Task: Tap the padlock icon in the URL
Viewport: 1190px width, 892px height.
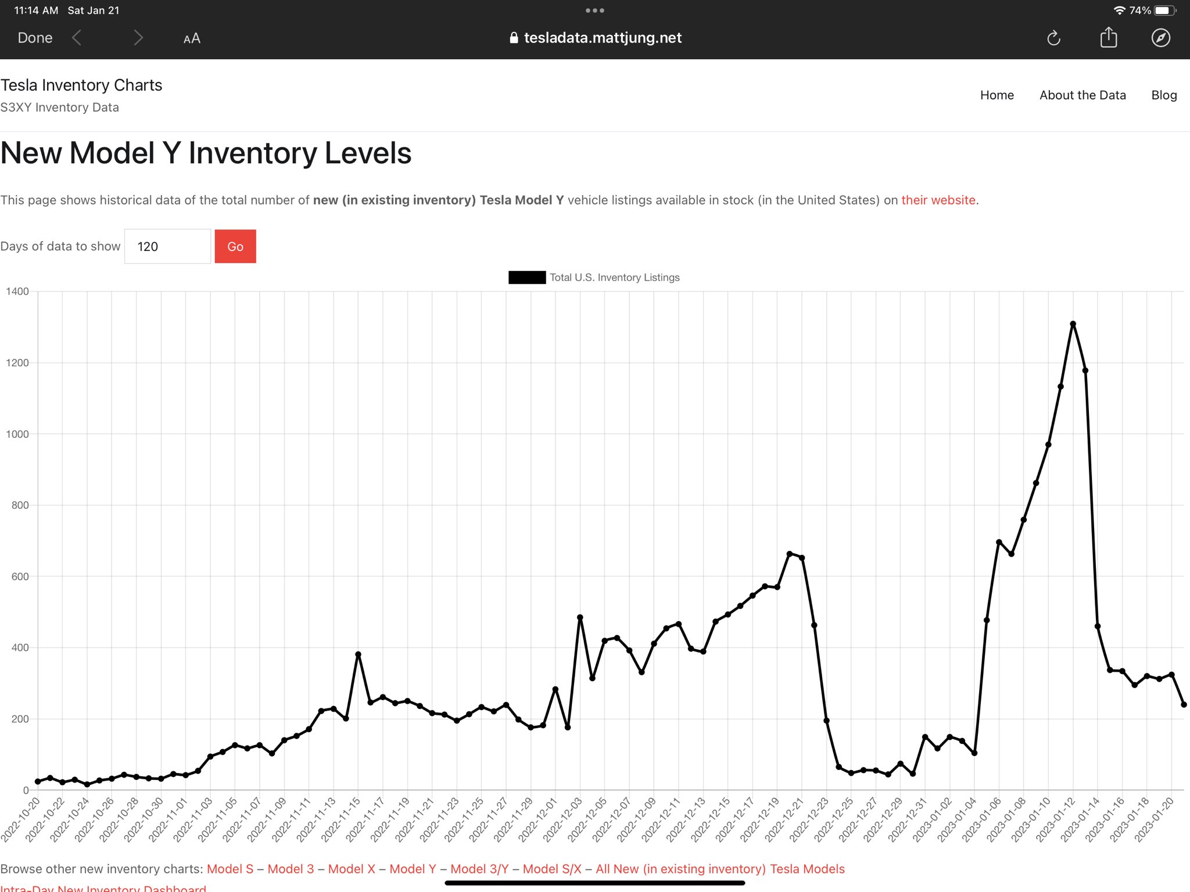Action: pos(514,38)
